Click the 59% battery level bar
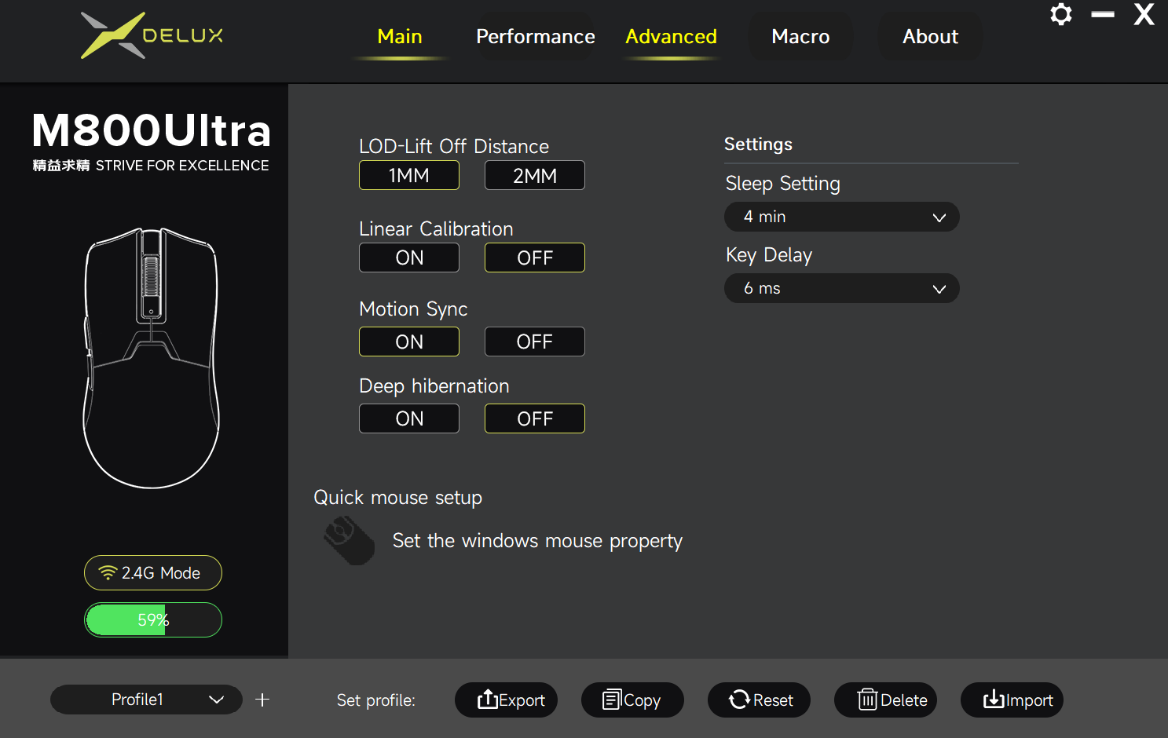 [153, 620]
